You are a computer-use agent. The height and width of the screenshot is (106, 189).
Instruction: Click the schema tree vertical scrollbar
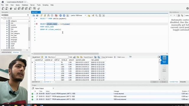[x=29, y=34]
